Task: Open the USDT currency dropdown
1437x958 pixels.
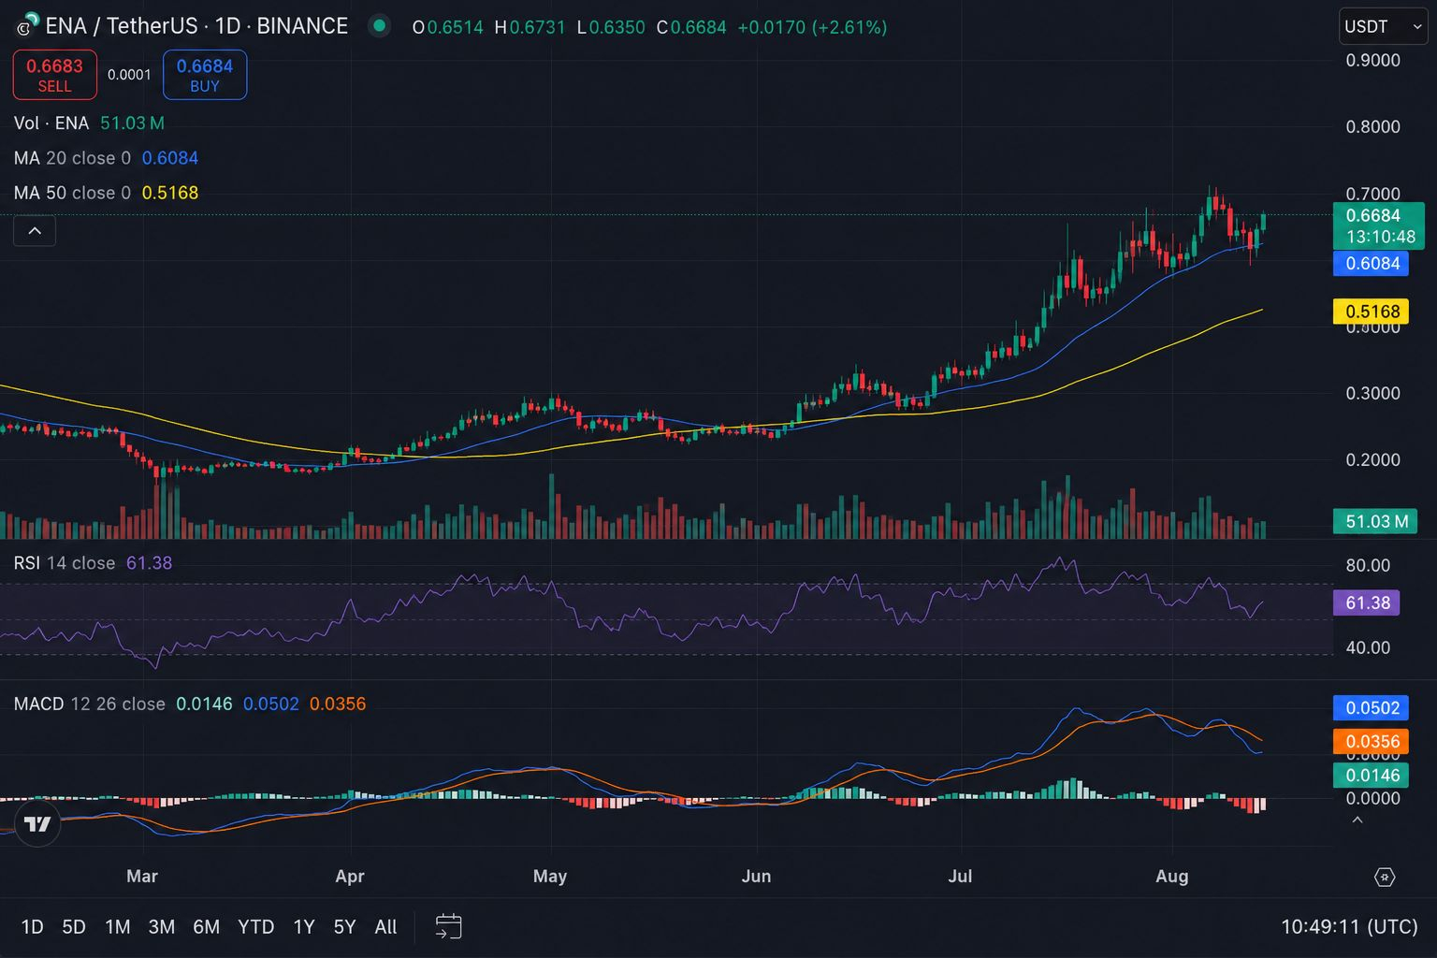Action: coord(1383,26)
